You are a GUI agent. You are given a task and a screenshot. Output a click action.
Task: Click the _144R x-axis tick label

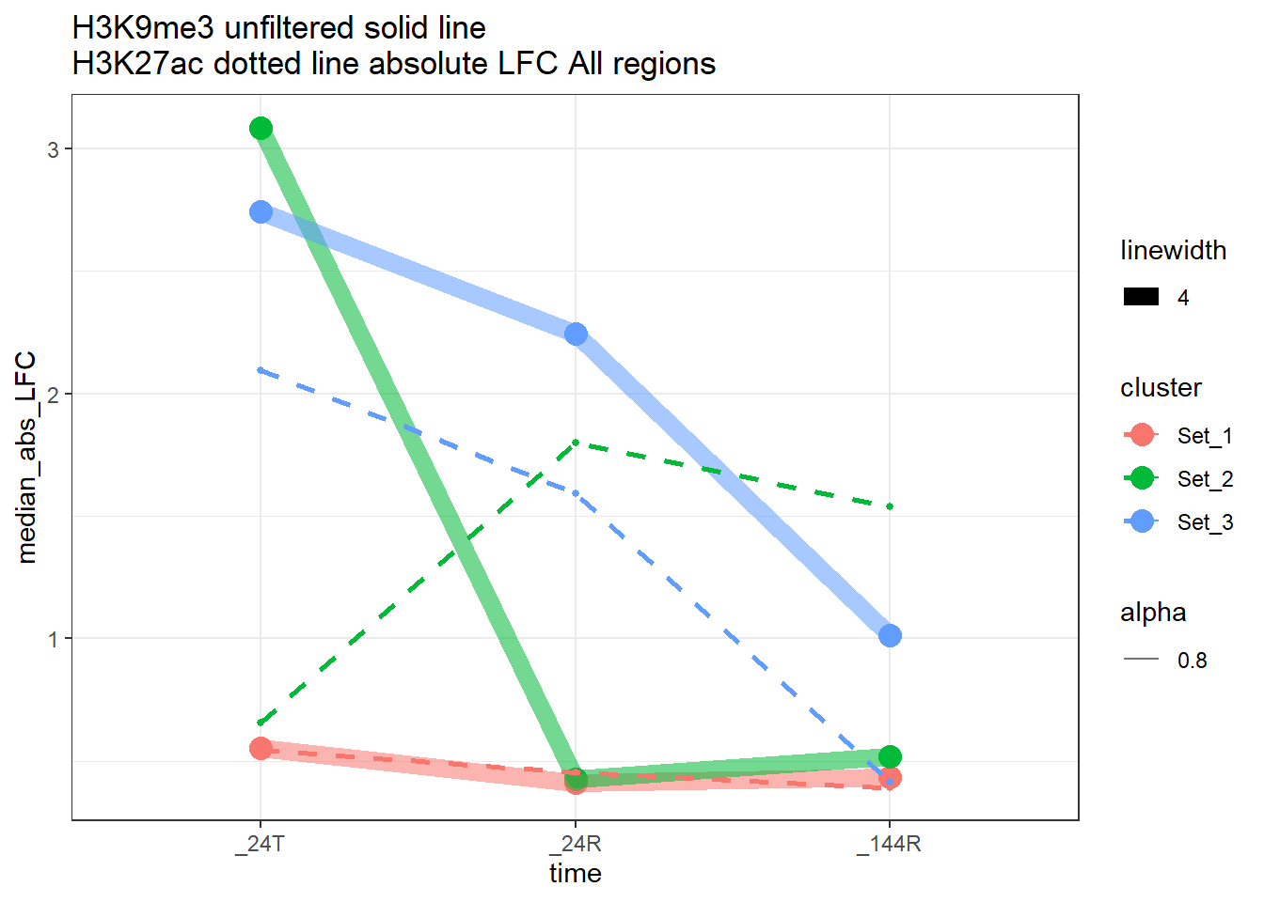[x=889, y=844]
